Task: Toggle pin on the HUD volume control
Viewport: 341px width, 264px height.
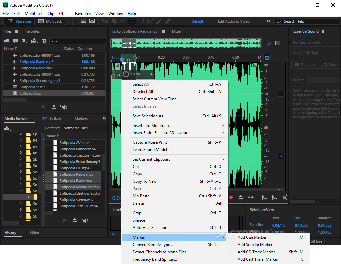Action: 151,74
